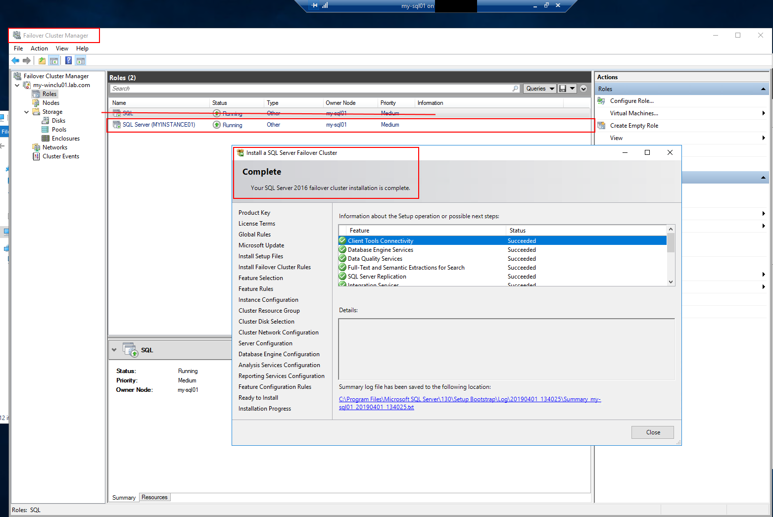
Task: Click the Up one level folder icon
Action: click(42, 60)
